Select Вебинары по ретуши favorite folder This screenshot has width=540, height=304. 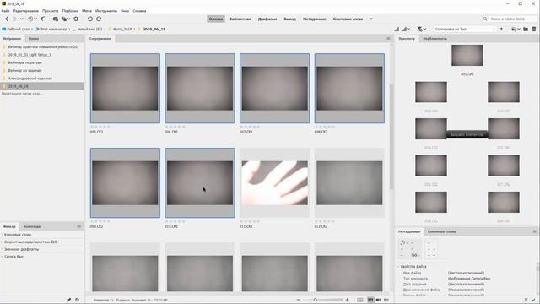coord(24,62)
